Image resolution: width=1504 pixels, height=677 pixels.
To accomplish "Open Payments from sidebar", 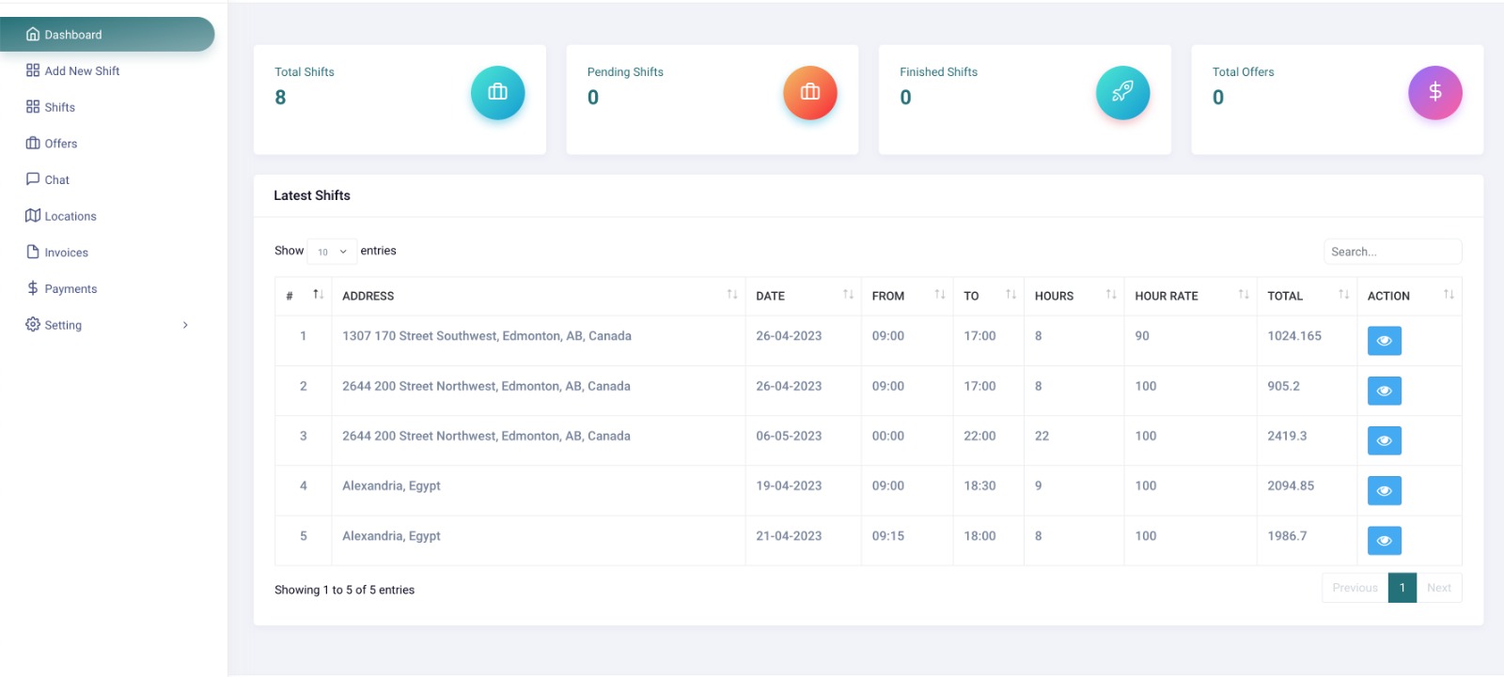I will point(70,289).
